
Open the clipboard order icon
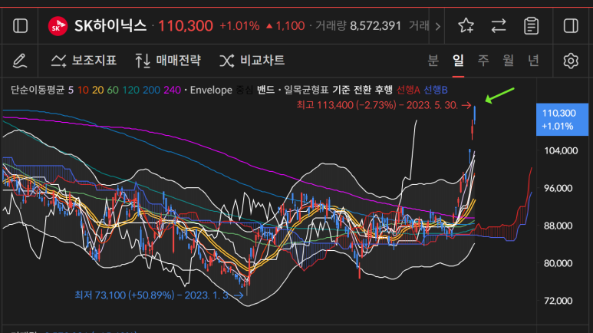click(531, 26)
